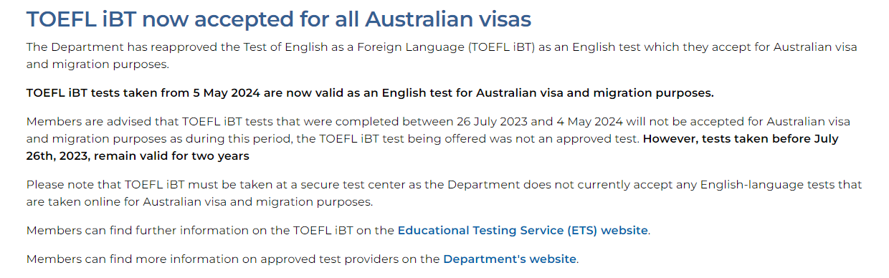
Task: Open the Department's website link
Action: click(510, 259)
